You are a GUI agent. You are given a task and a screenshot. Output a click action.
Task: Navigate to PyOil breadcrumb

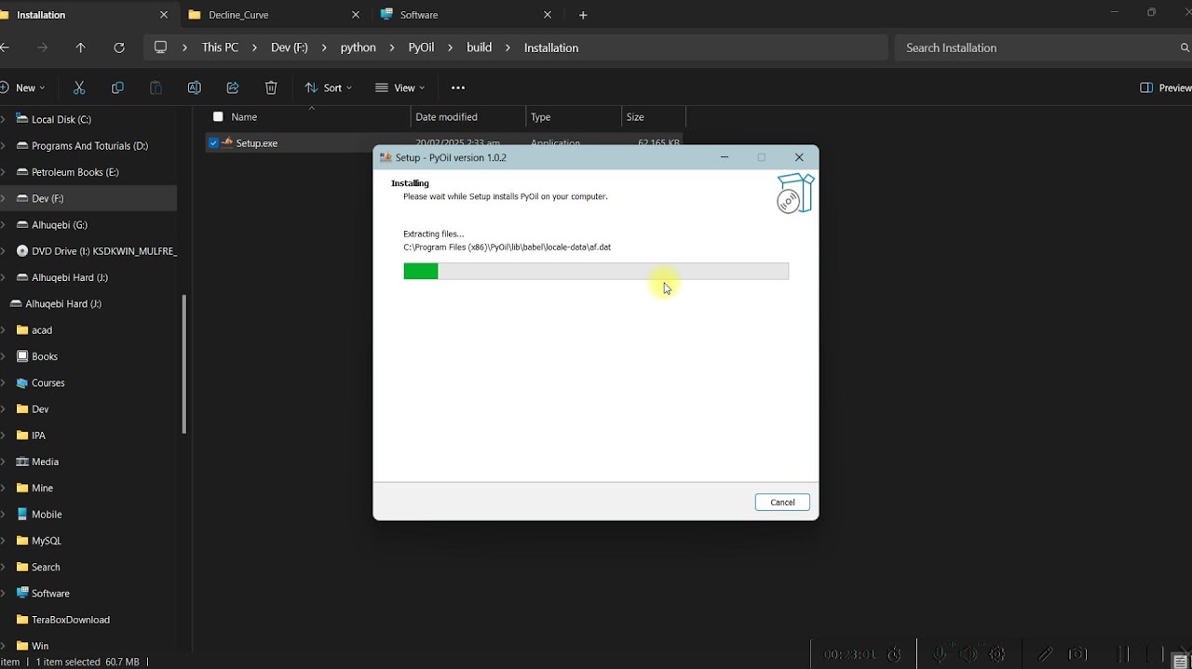pyautogui.click(x=421, y=47)
